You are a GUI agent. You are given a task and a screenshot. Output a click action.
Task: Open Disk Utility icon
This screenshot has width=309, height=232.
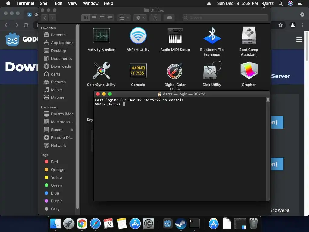tap(212, 70)
